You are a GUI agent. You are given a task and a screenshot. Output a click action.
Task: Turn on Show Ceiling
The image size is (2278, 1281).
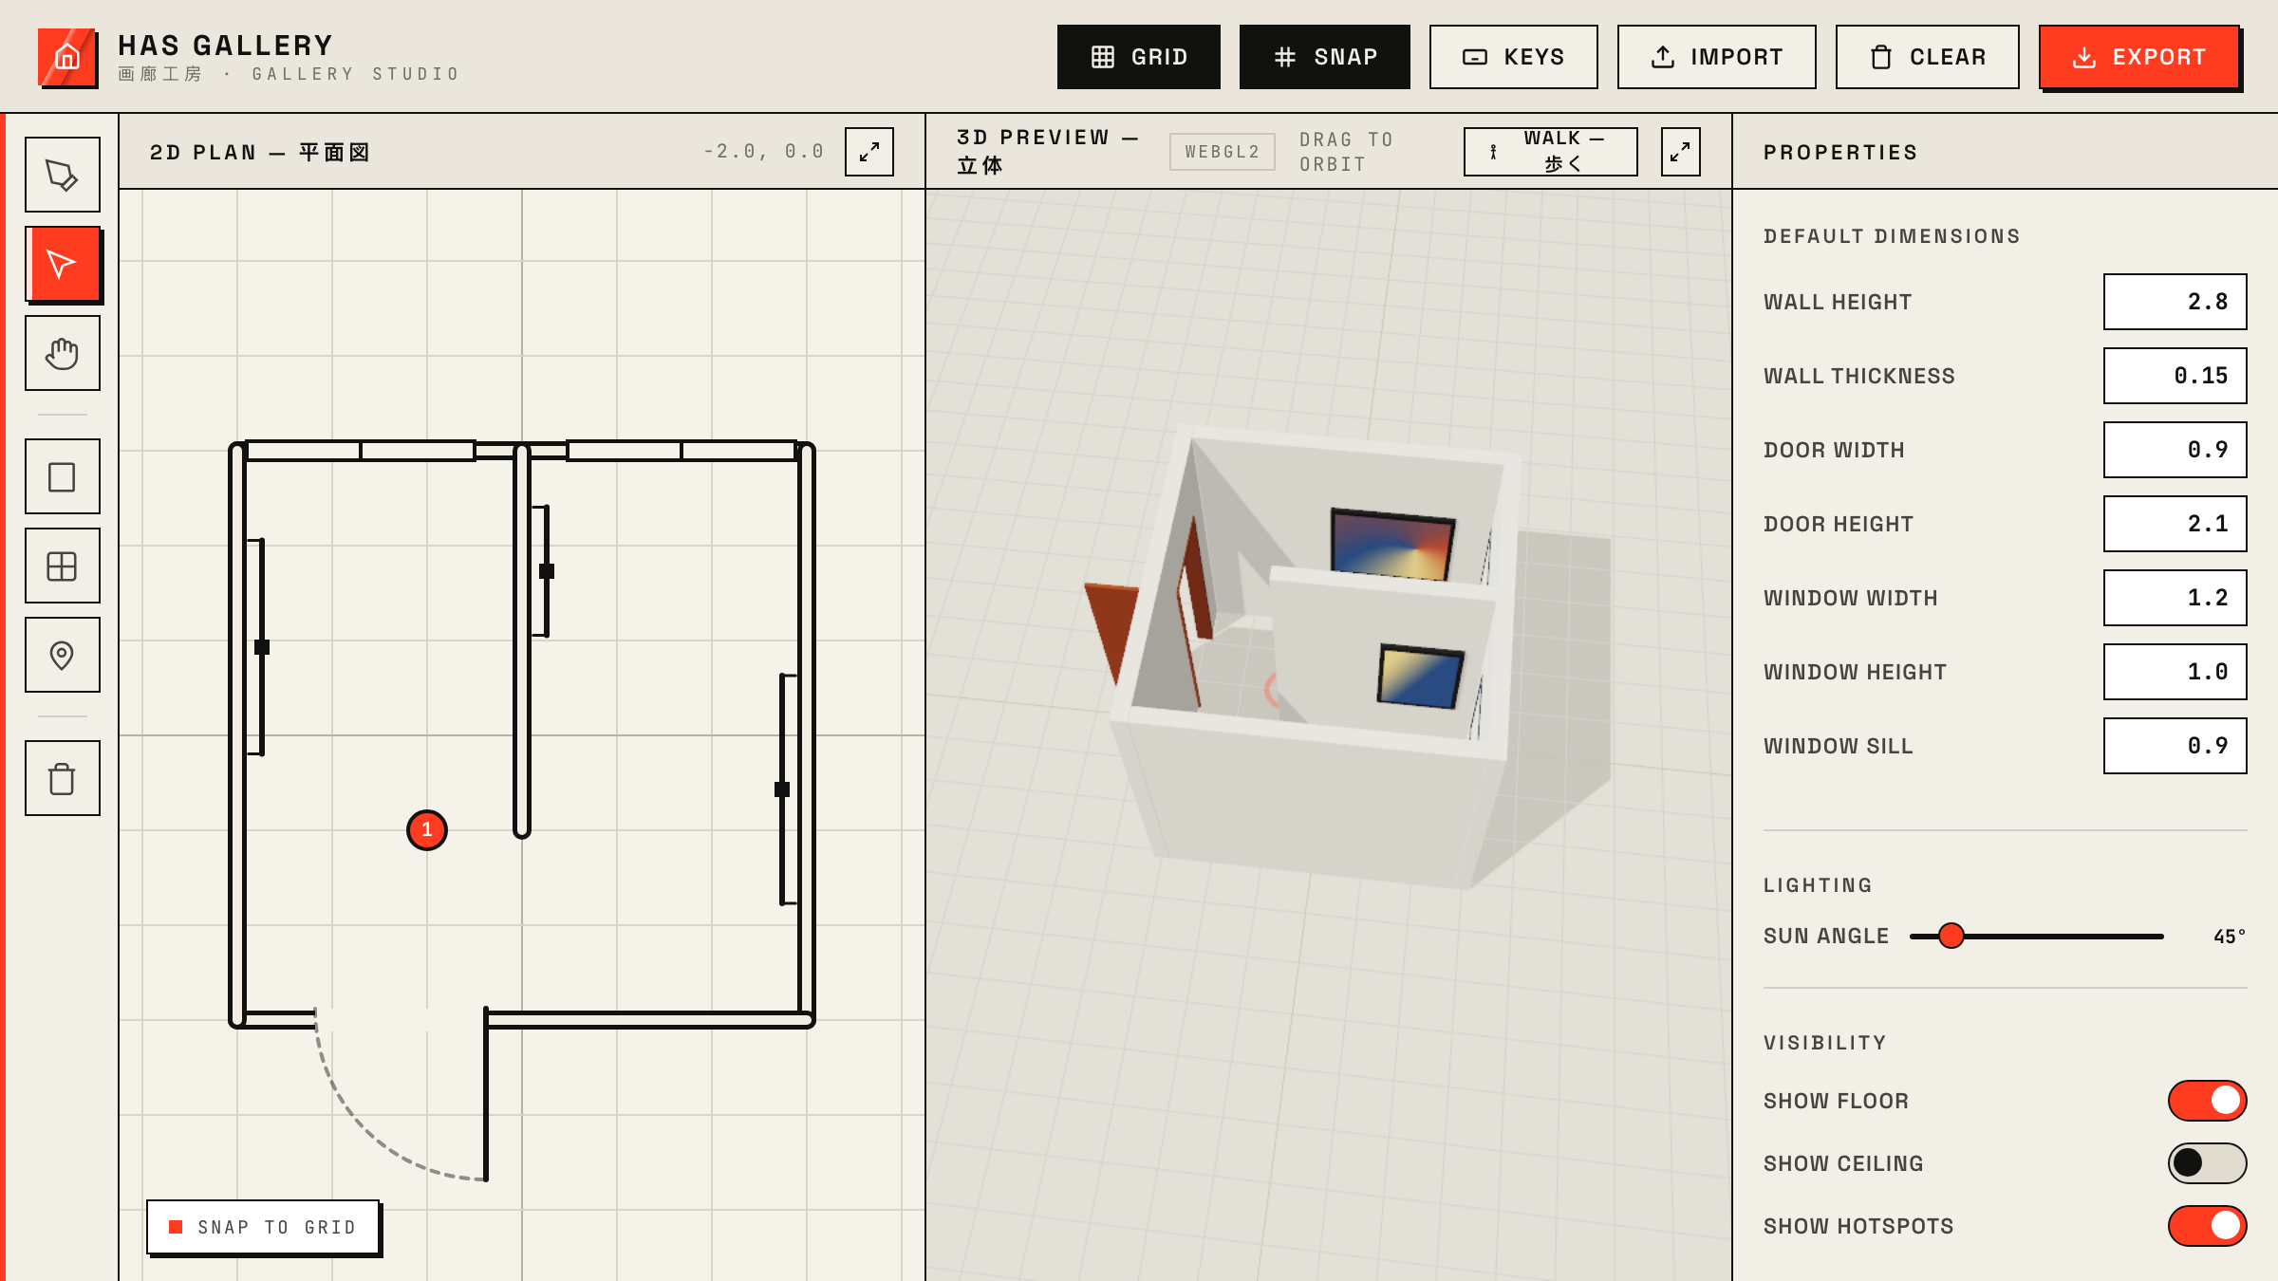pyautogui.click(x=2208, y=1163)
